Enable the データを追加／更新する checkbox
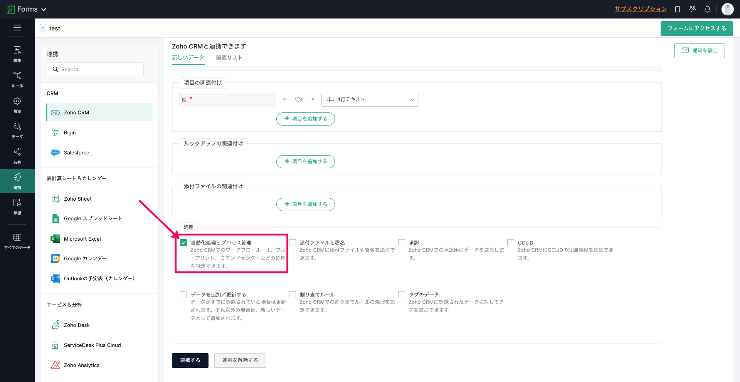Viewport: 740px width, 382px height. pyautogui.click(x=183, y=295)
